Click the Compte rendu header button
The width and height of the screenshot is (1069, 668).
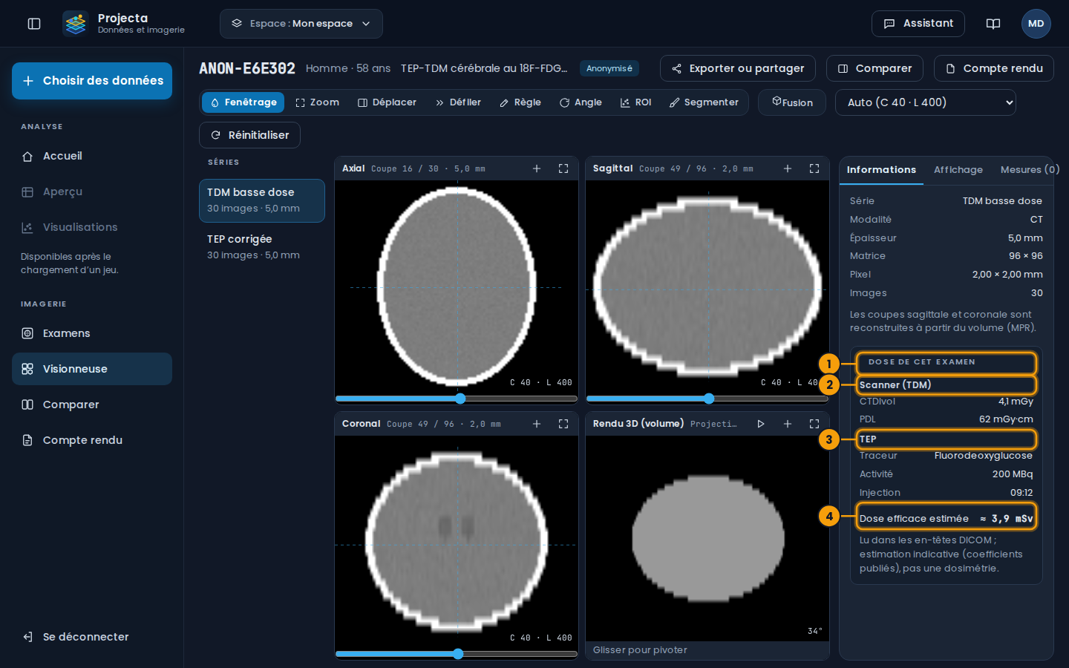pyautogui.click(x=994, y=68)
